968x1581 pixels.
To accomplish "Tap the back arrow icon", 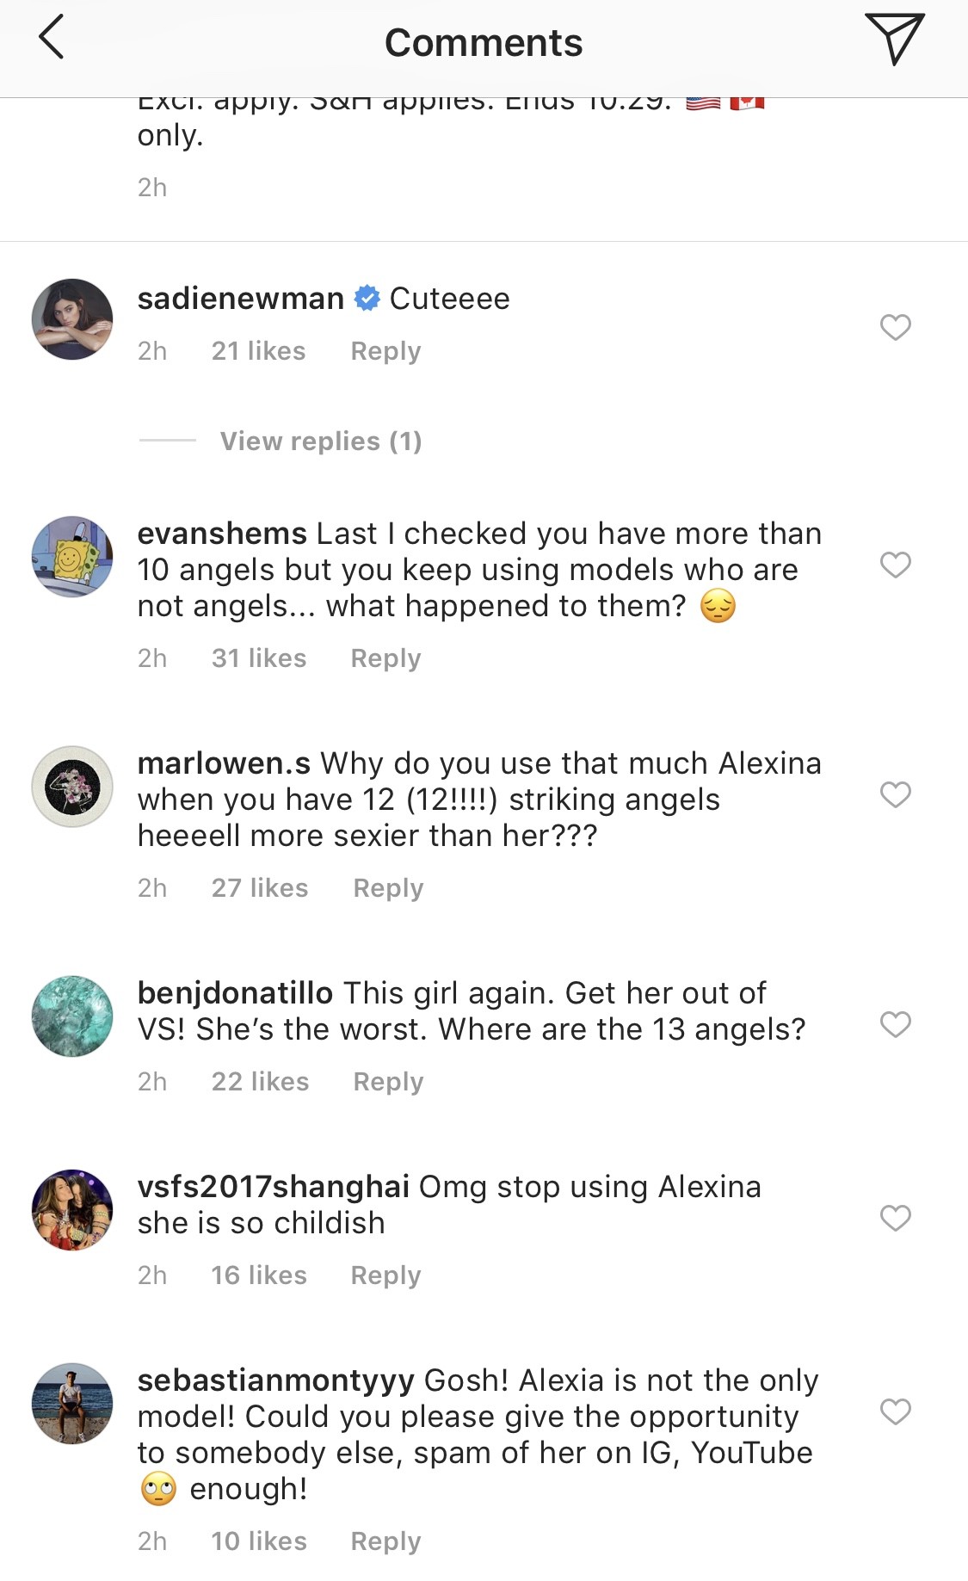I will click(x=52, y=40).
